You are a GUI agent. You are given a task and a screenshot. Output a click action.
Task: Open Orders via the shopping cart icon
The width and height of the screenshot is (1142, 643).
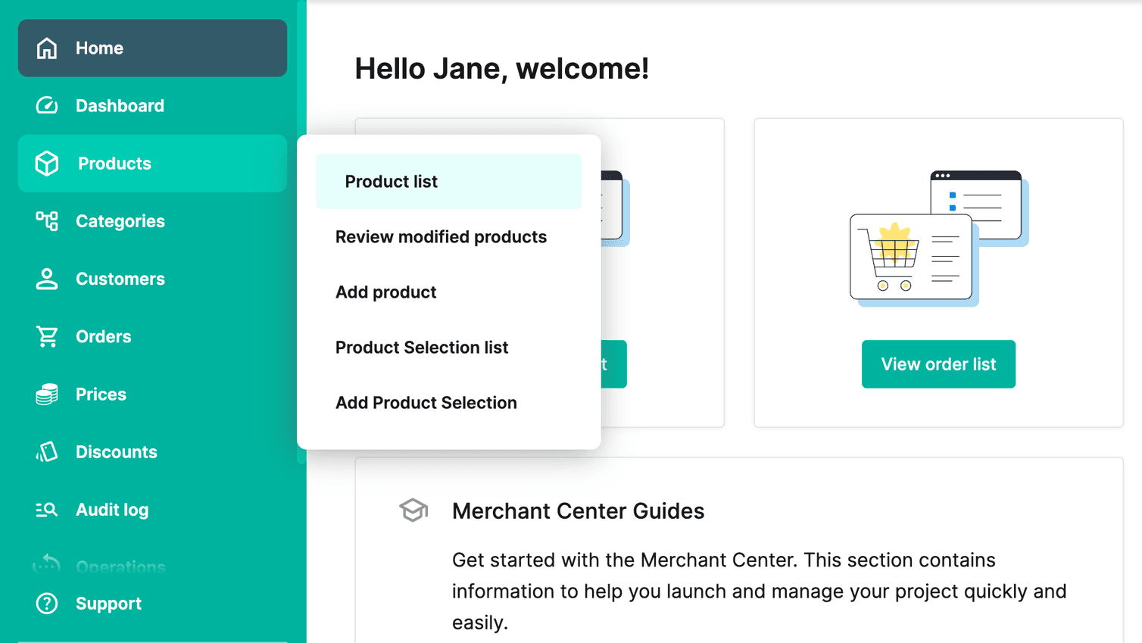click(x=46, y=336)
